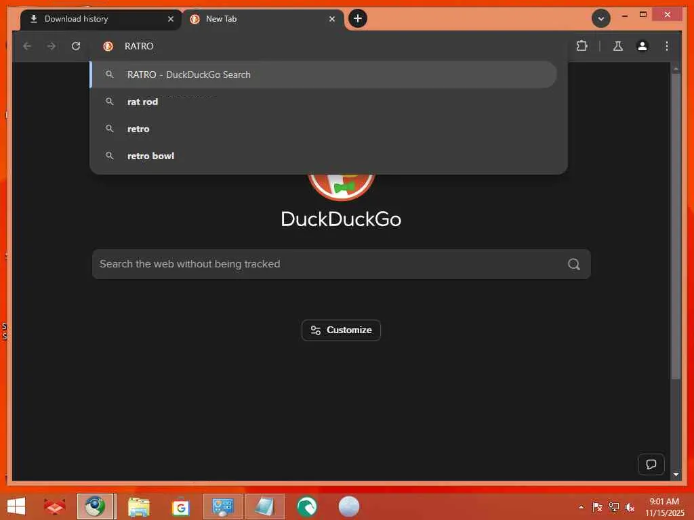The width and height of the screenshot is (694, 520).
Task: Choose RATRO - DuckDuckGo Search suggestion
Action: [323, 74]
